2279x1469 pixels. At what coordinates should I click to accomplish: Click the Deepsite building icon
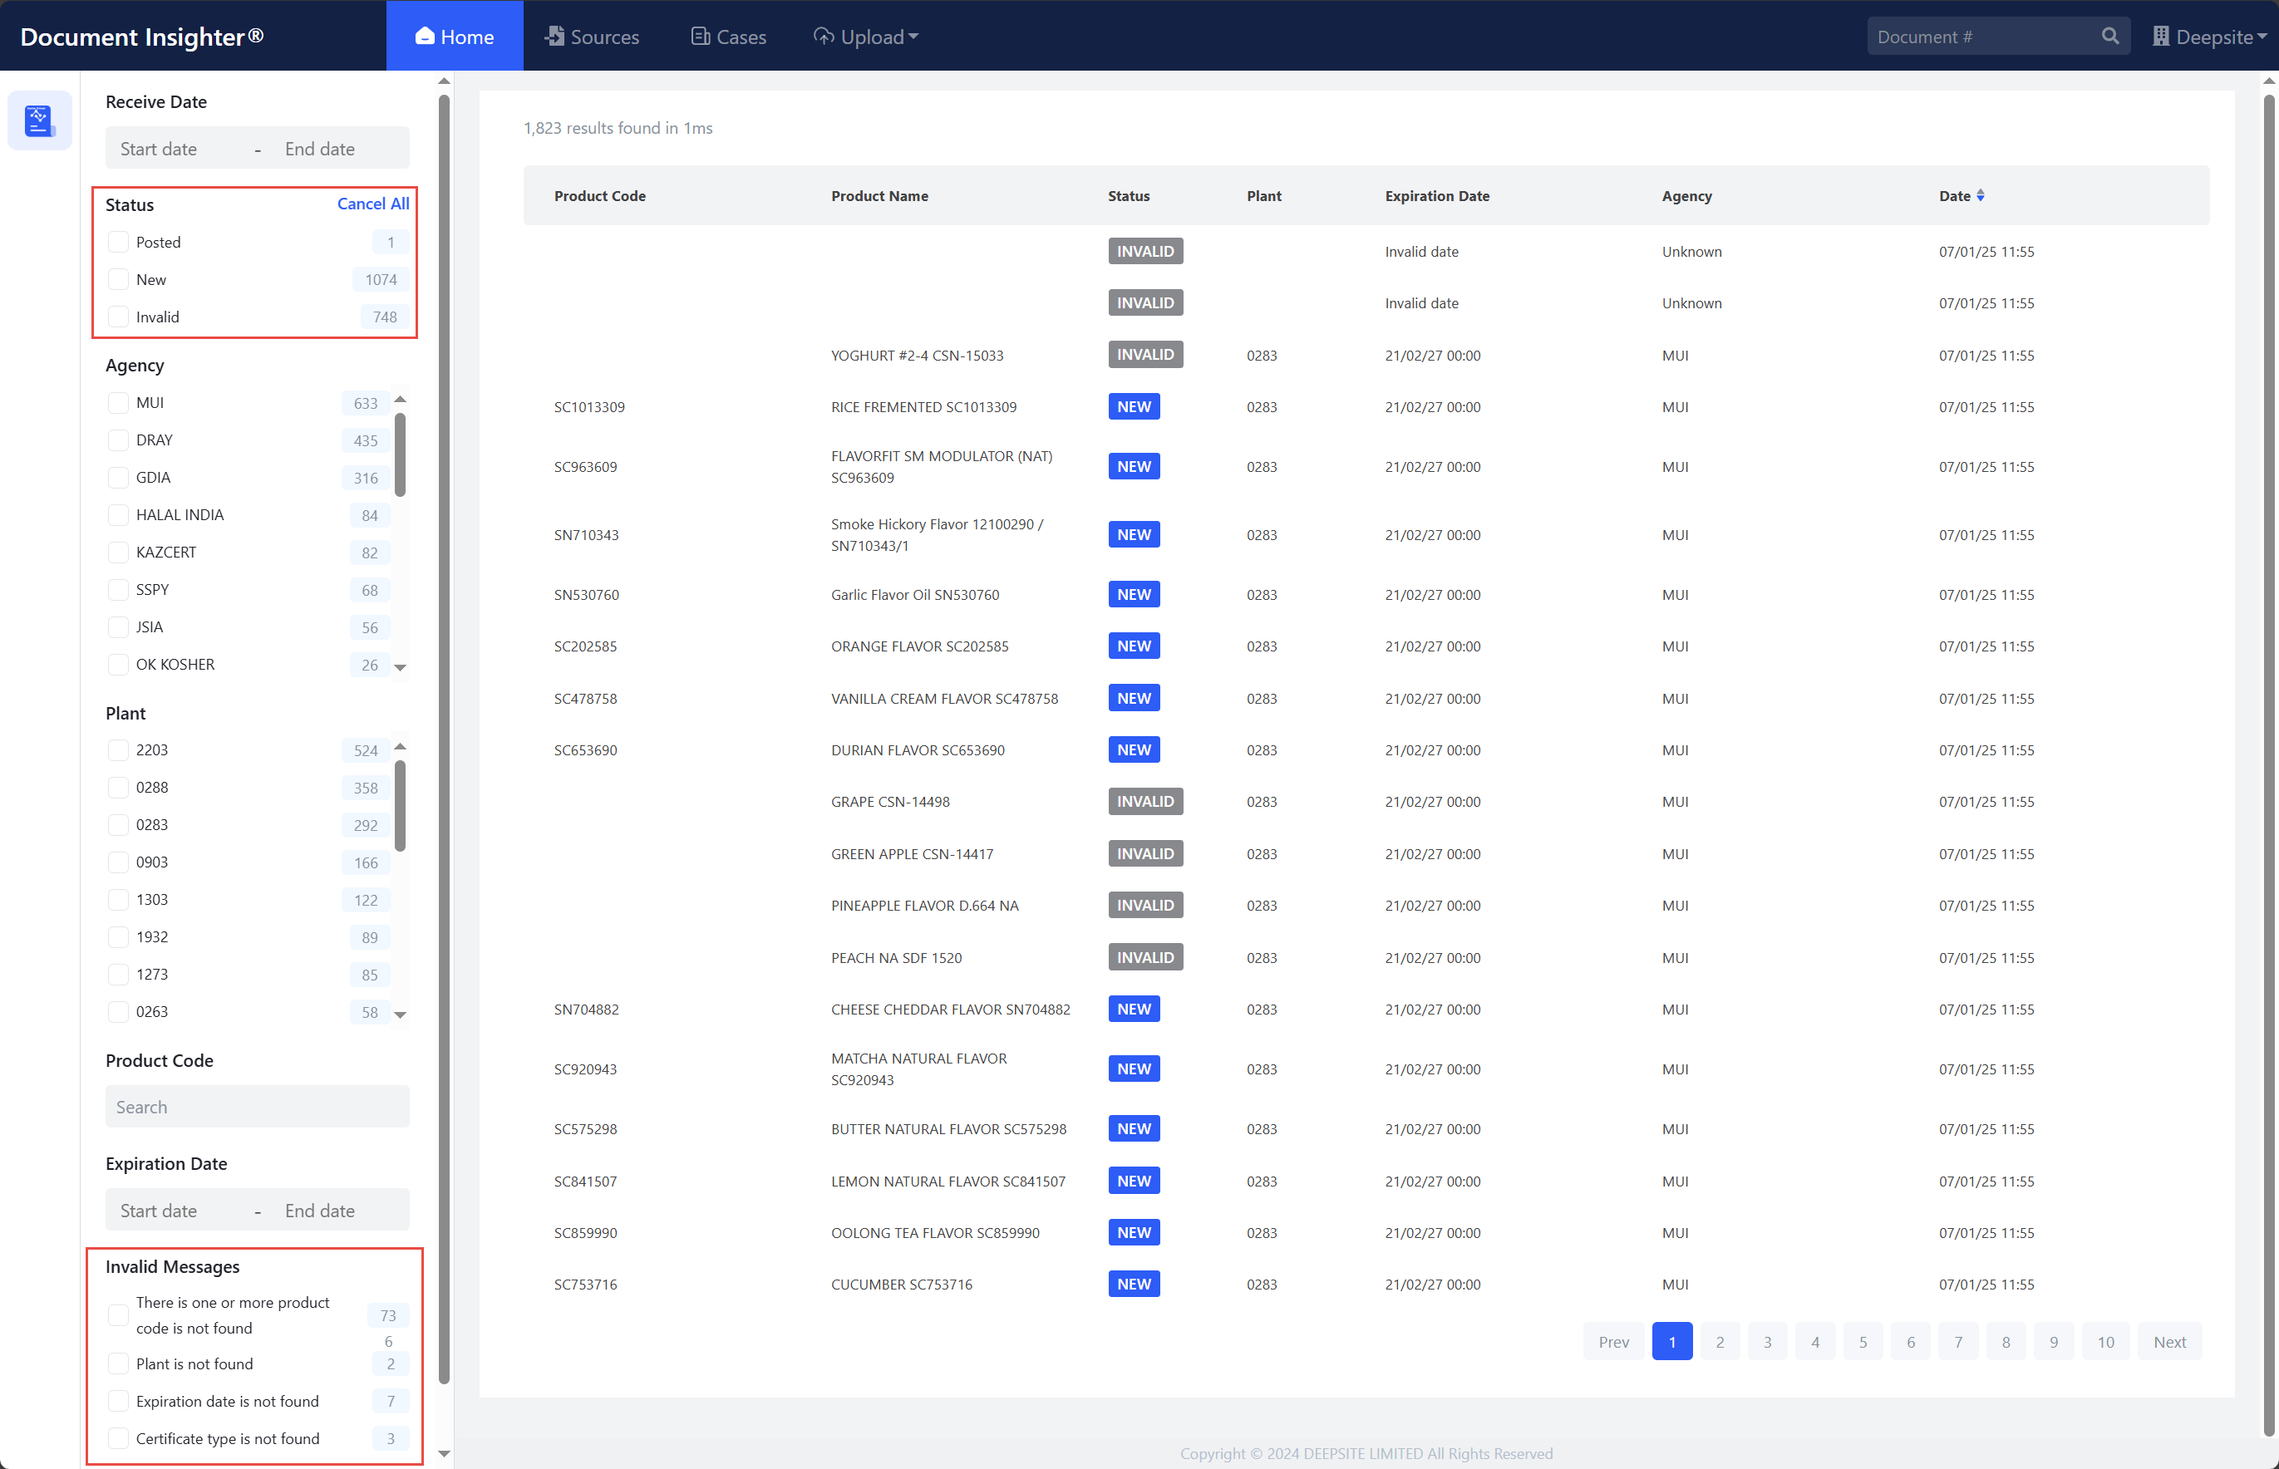point(2161,37)
